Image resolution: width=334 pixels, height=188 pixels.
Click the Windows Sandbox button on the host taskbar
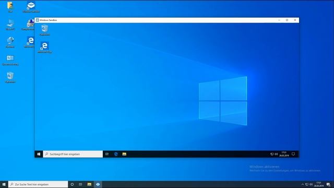[x=98, y=184]
